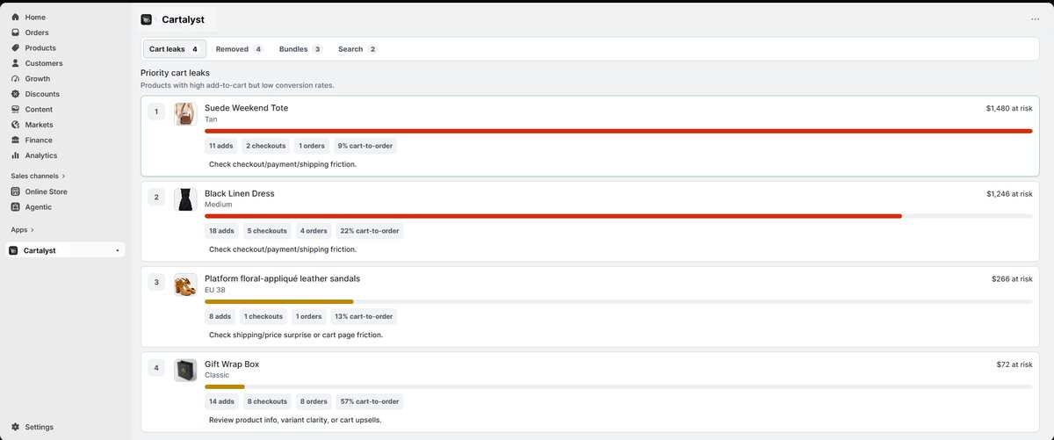The width and height of the screenshot is (1054, 440).
Task: Click the "5 checkouts" badge
Action: coord(268,231)
